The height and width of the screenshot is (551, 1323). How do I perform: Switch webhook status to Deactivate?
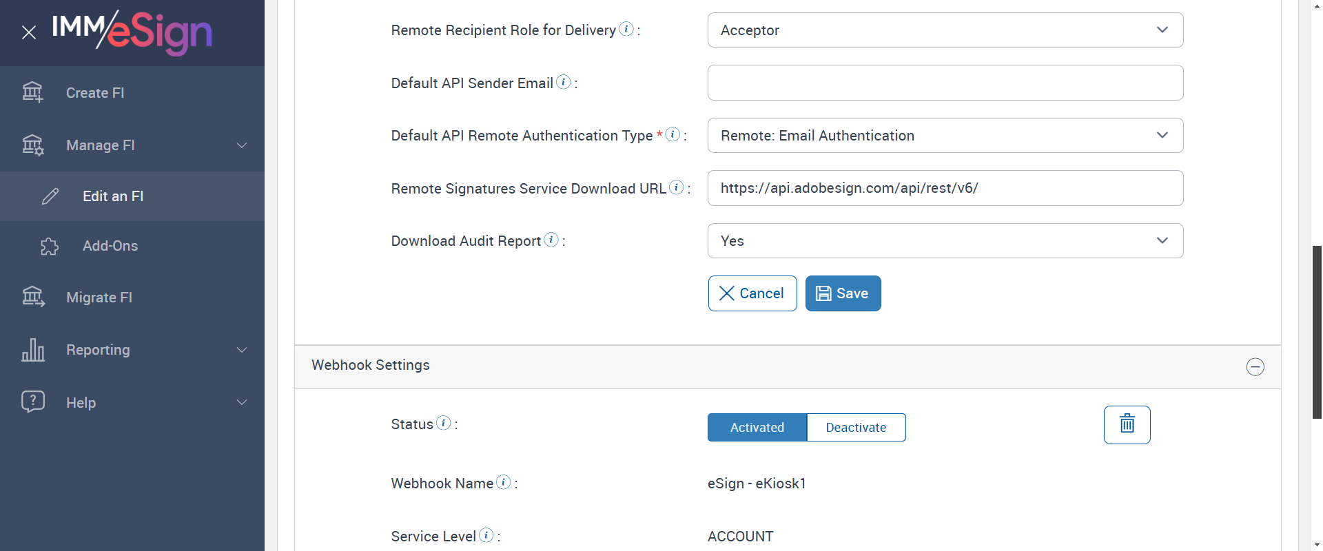pyautogui.click(x=856, y=428)
